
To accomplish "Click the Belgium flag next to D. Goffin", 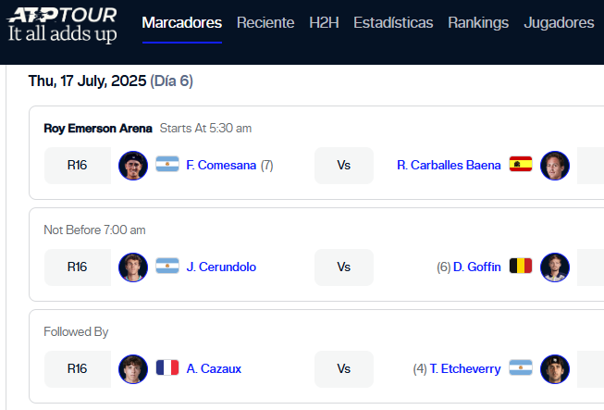I will (x=521, y=266).
